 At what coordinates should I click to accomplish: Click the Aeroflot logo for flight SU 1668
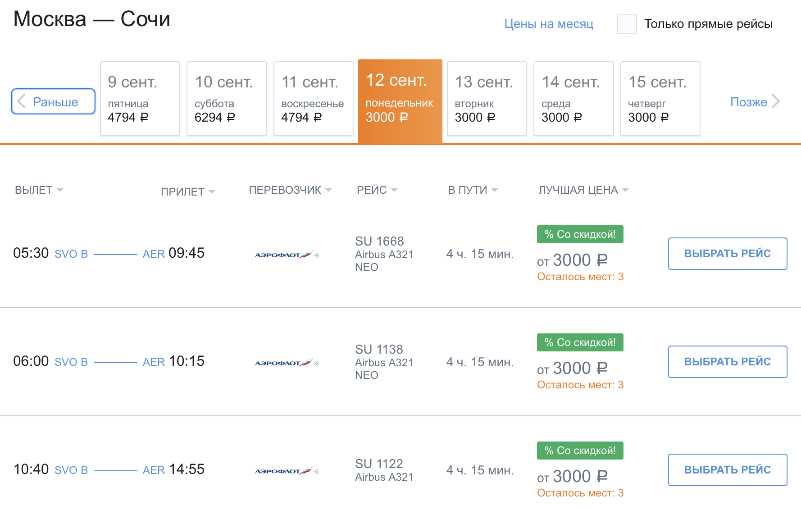(287, 255)
